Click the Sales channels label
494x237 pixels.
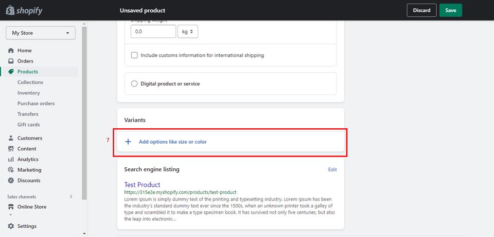point(22,197)
